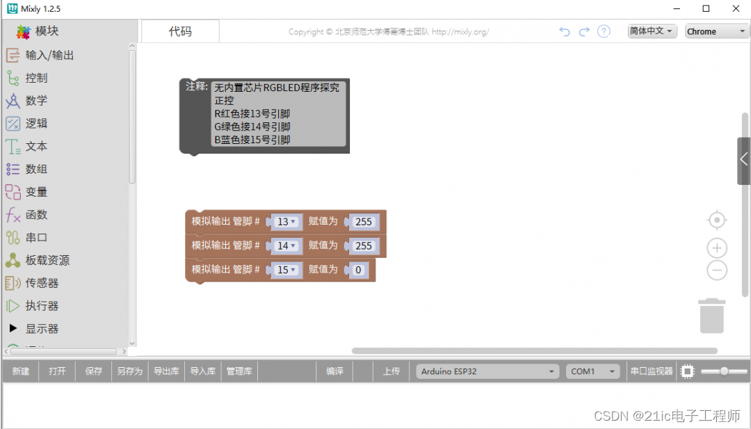Screen dimensions: 751x429
Task: Open the 数学 compass icon
Action: [13, 101]
